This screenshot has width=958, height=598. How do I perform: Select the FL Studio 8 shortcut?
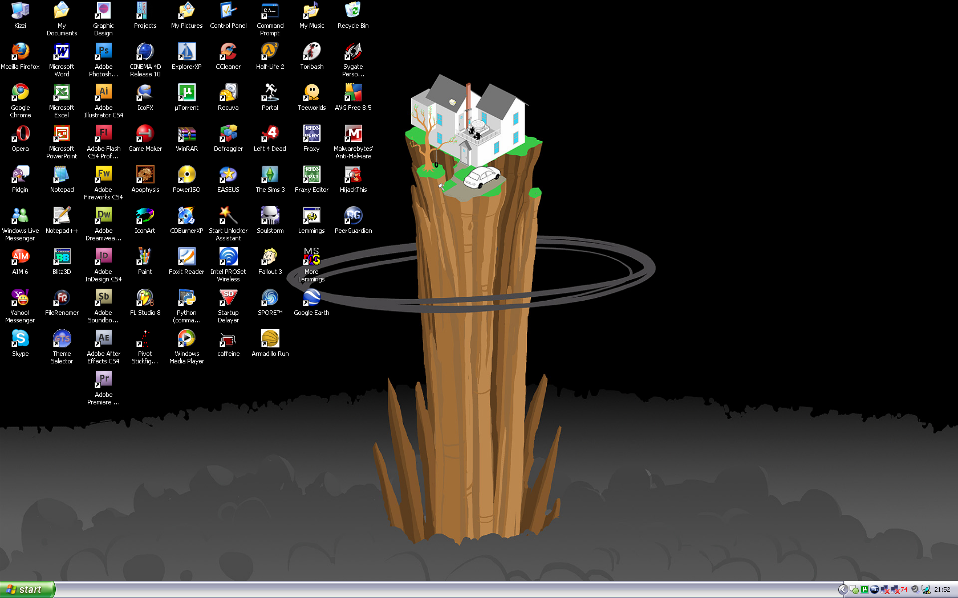click(x=145, y=298)
